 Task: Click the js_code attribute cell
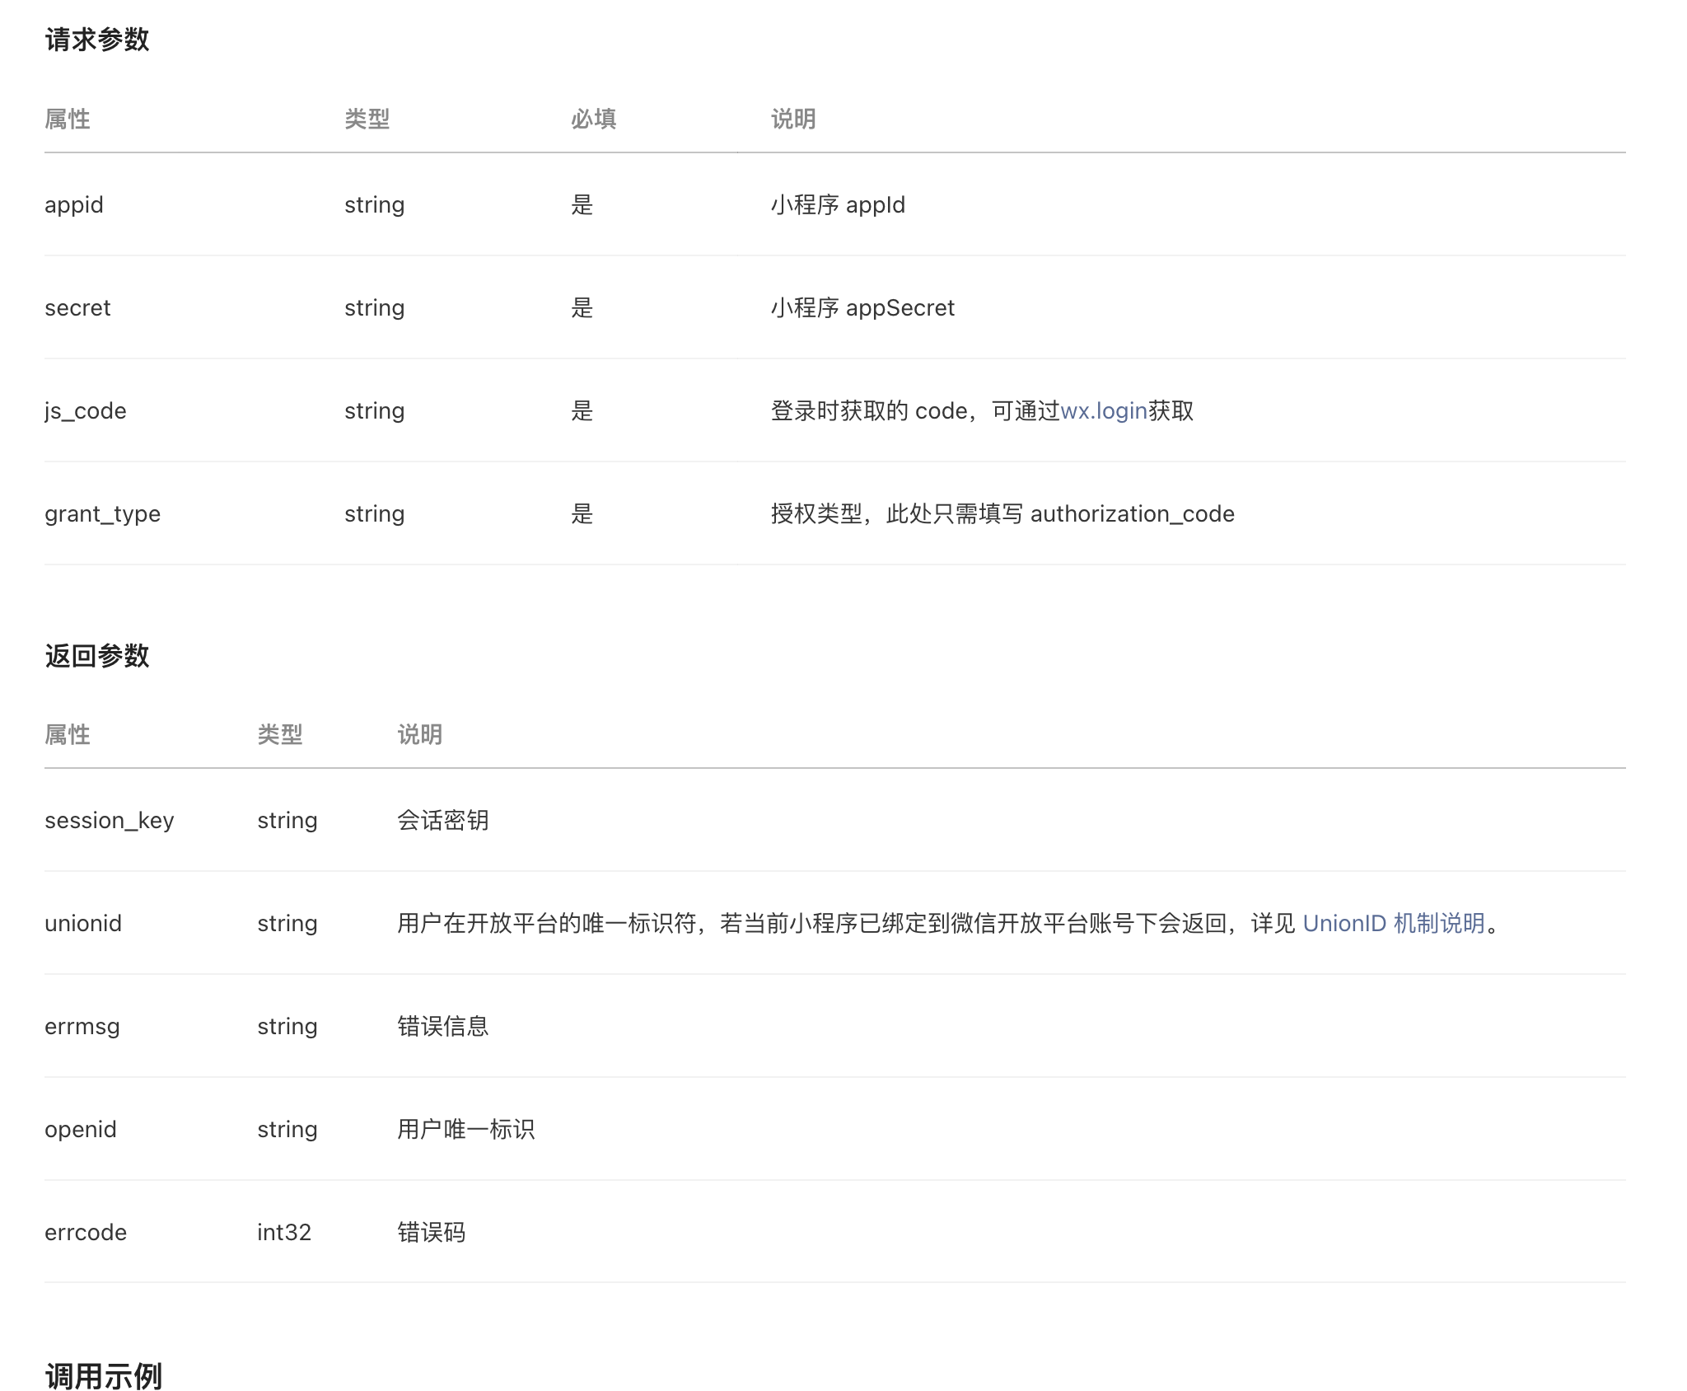(x=86, y=410)
